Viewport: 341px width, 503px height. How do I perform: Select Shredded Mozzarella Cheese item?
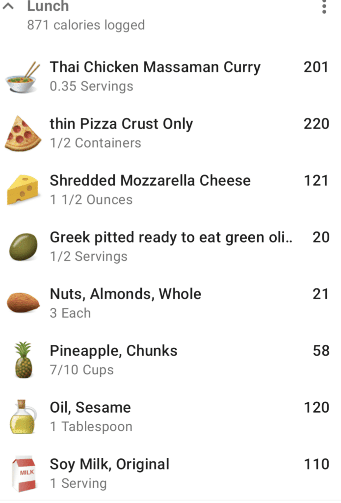point(171,190)
